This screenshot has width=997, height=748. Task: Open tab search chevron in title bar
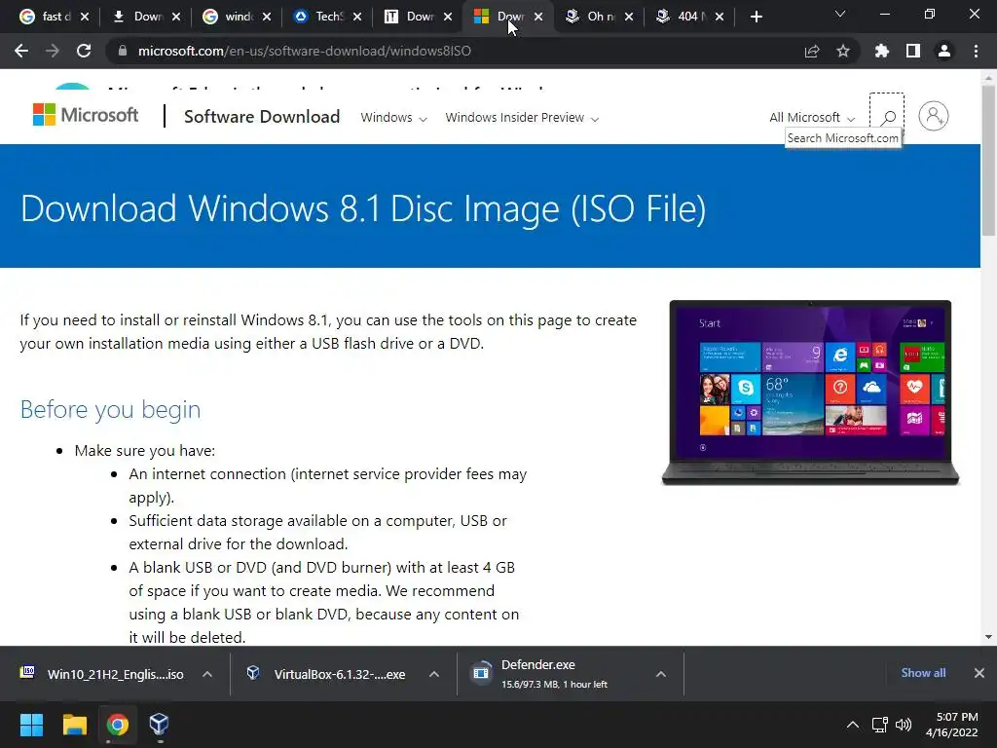point(840,14)
